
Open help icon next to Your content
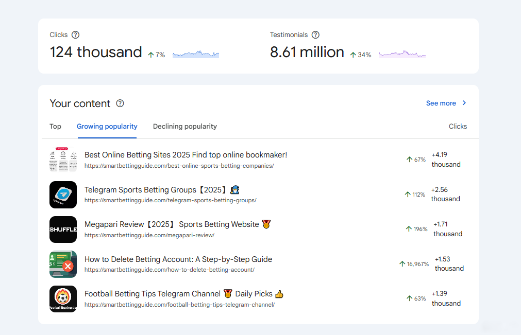[120, 103]
